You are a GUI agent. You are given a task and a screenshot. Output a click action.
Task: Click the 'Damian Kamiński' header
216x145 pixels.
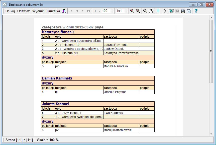98,78
